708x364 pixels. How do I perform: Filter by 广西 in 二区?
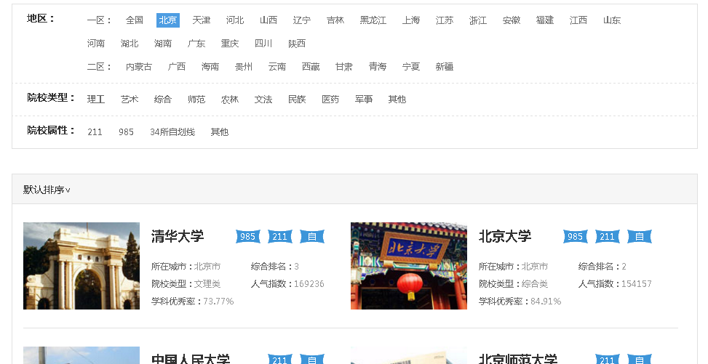pyautogui.click(x=177, y=67)
